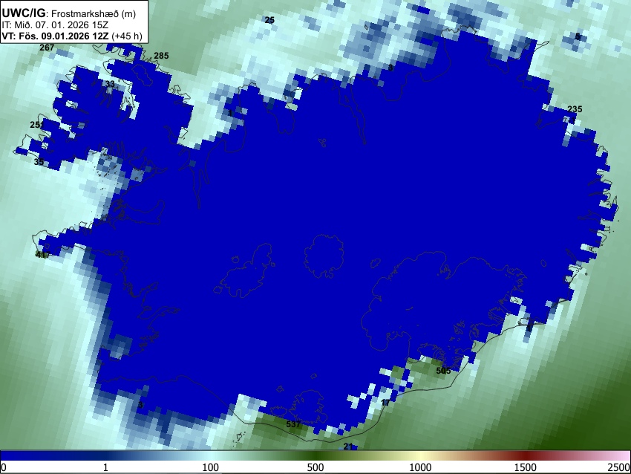The image size is (631, 474).
Task: Click the map value label '33'
Action: [x=110, y=84]
